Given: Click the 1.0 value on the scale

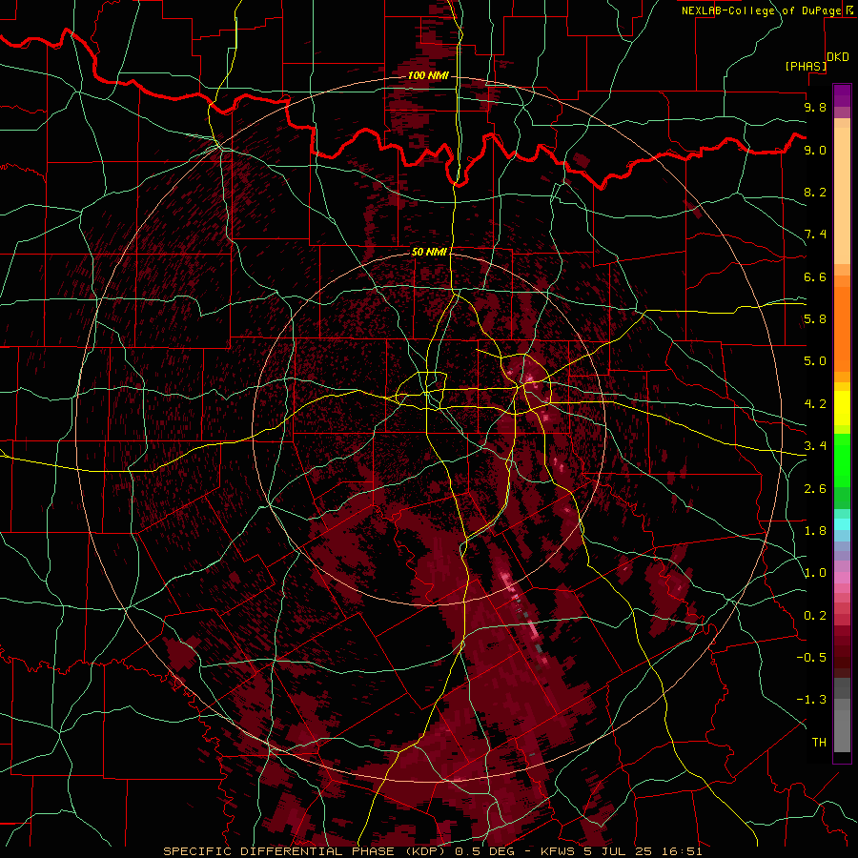Looking at the screenshot, I should click(x=815, y=573).
